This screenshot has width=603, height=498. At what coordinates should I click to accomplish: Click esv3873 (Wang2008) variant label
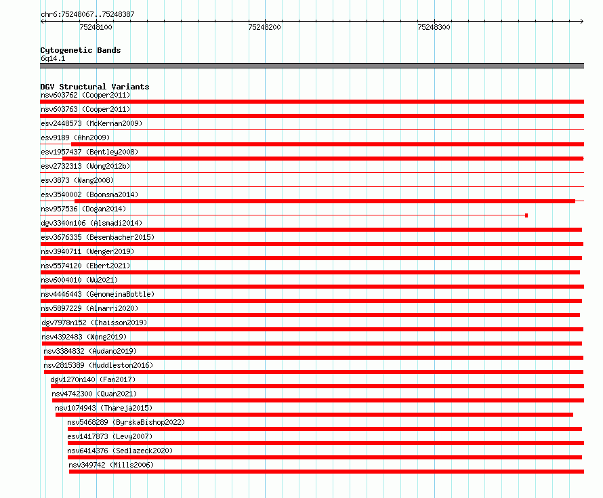coord(77,180)
